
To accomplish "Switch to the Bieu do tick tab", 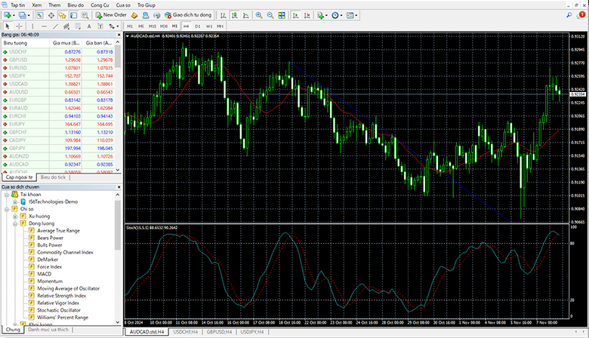I will pyautogui.click(x=53, y=177).
